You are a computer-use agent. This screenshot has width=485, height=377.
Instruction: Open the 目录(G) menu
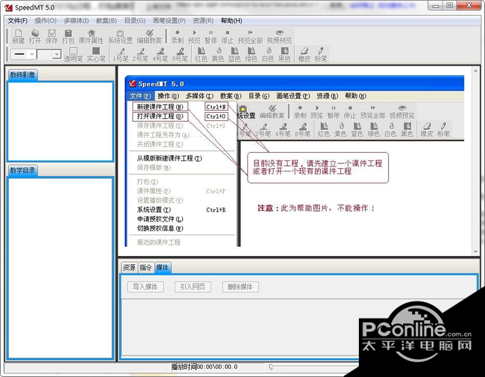(x=135, y=21)
